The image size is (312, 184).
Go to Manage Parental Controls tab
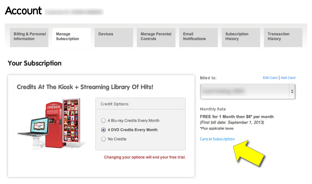click(156, 37)
